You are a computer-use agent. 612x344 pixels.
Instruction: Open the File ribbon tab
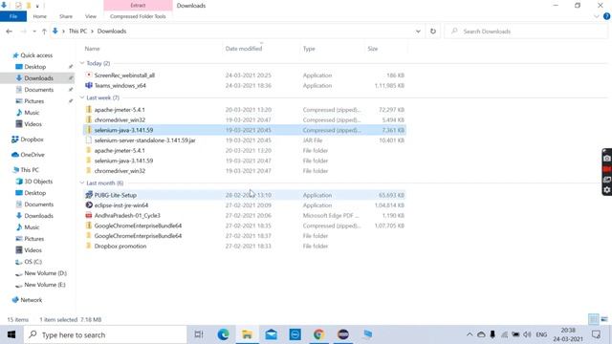pos(13,16)
